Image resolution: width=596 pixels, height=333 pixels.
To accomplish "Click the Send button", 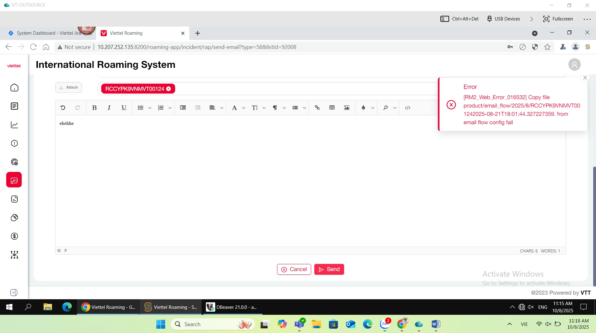I will pyautogui.click(x=329, y=269).
